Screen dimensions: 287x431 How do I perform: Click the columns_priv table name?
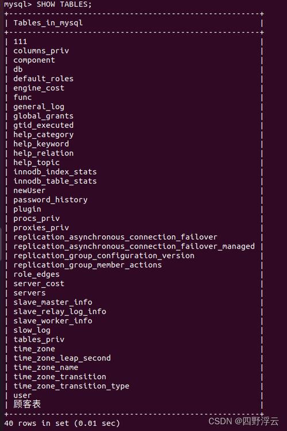(x=41, y=51)
